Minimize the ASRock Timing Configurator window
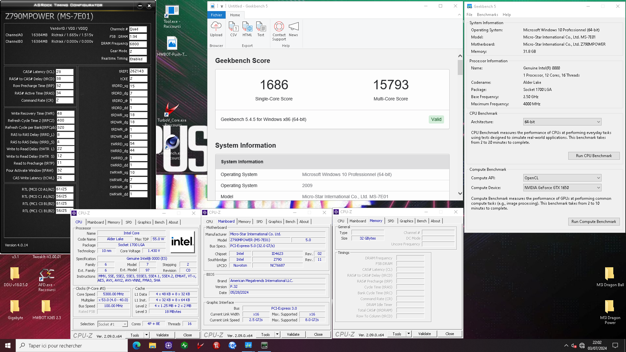 tap(140, 6)
